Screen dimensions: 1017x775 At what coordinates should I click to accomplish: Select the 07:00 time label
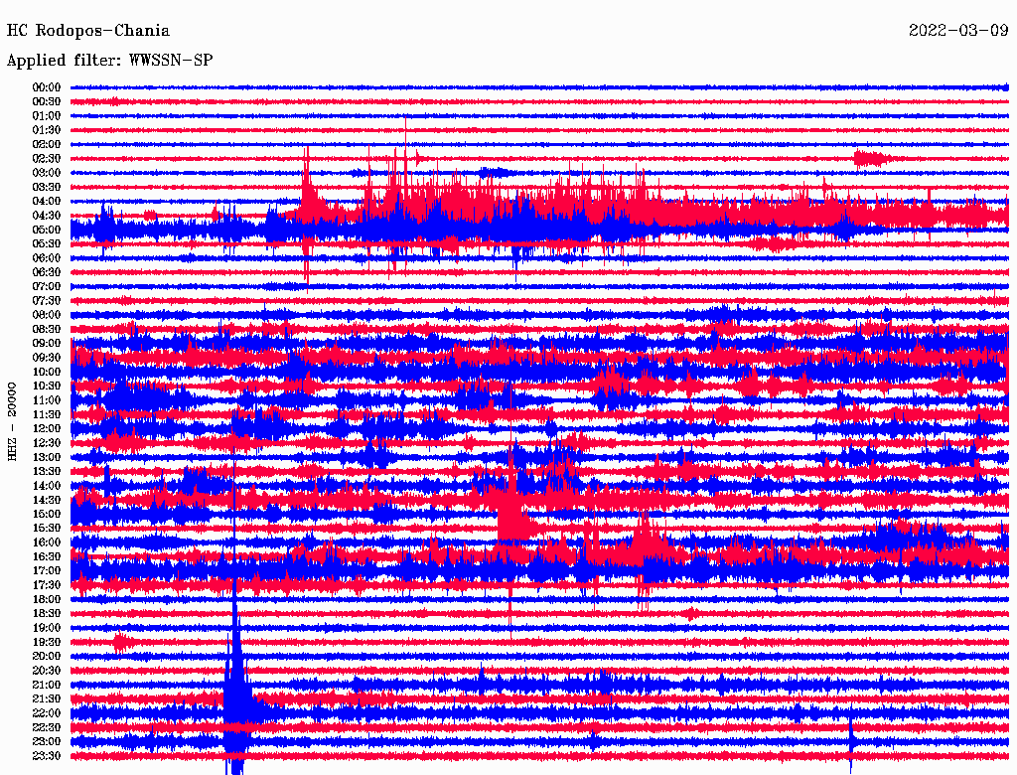pos(47,286)
